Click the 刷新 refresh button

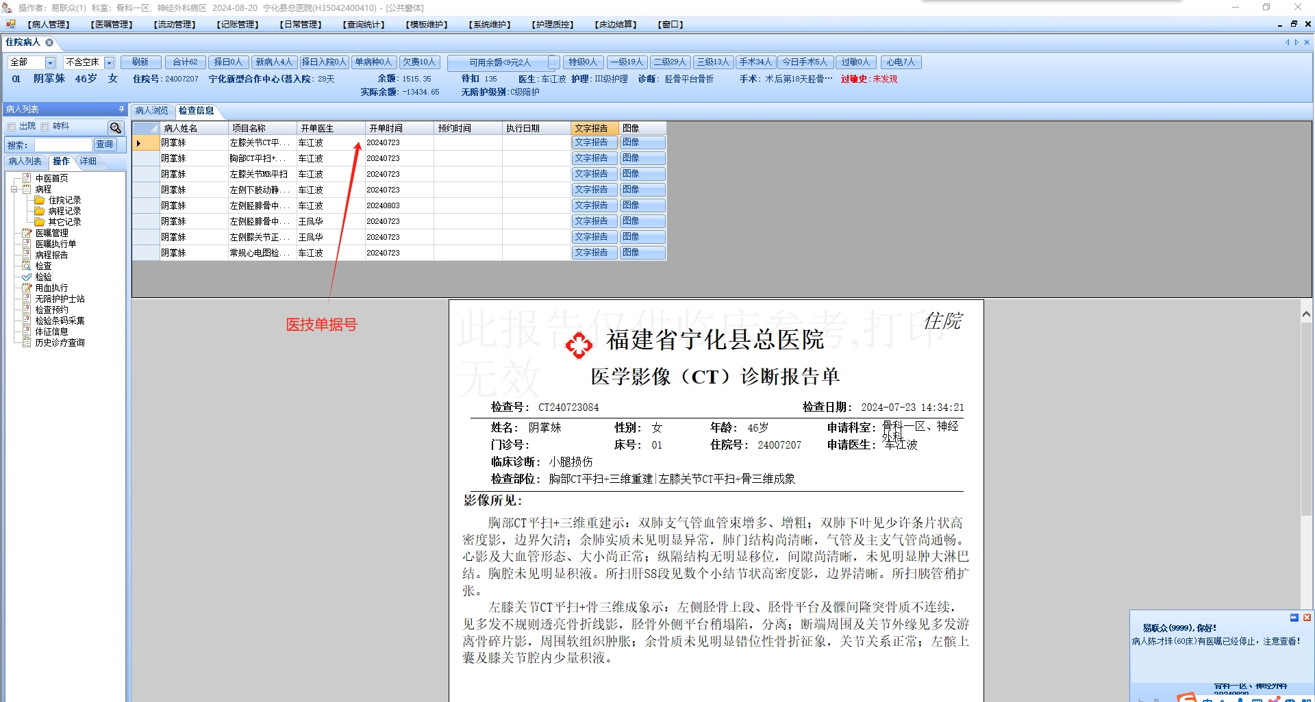click(140, 62)
